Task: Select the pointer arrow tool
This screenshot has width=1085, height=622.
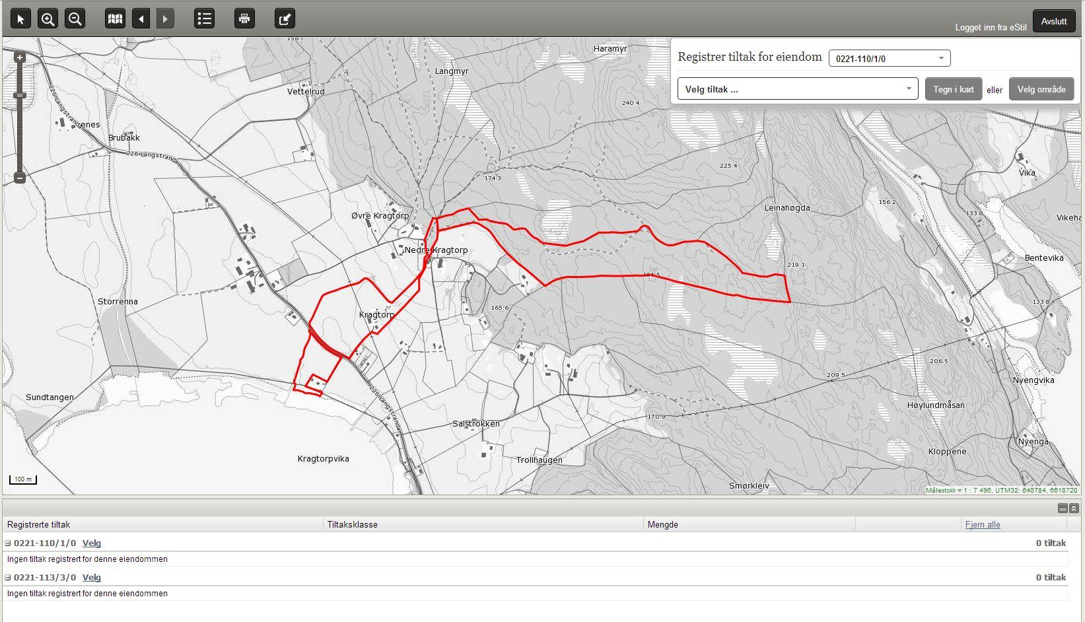Action: click(20, 19)
